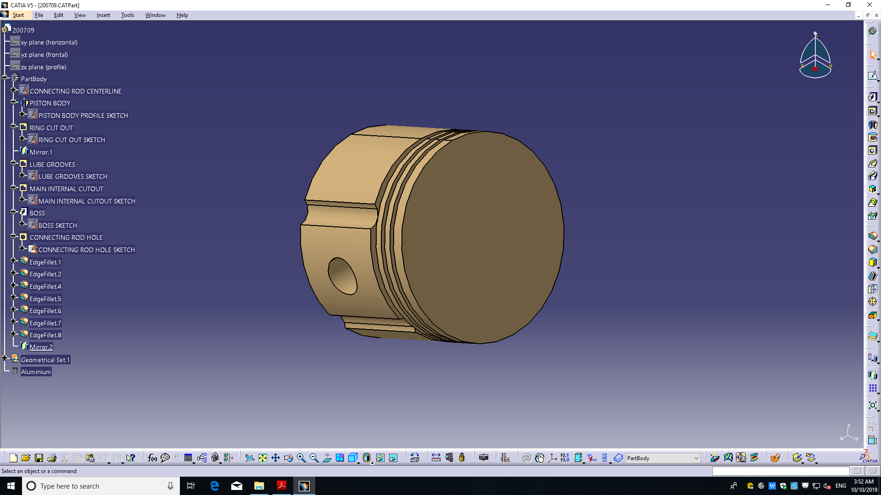The image size is (881, 495).
Task: Select the Fit All In view icon
Action: click(x=262, y=458)
